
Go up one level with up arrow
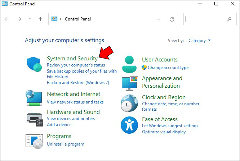pos(40,19)
